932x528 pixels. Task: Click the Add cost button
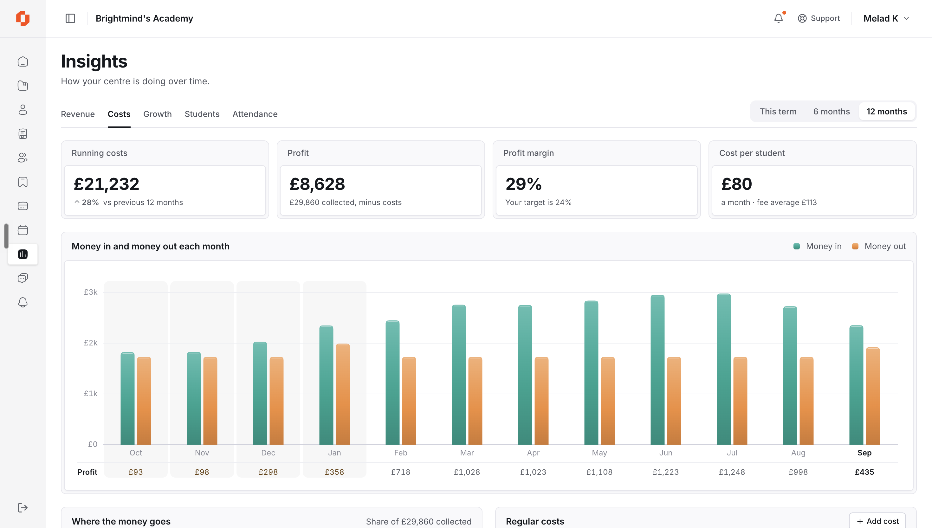877,521
